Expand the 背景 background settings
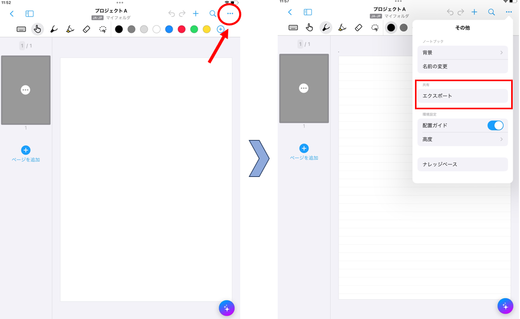This screenshot has height=319, width=520. click(463, 53)
